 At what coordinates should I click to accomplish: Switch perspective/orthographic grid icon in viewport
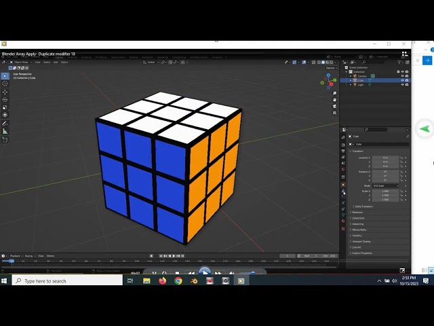point(334,113)
